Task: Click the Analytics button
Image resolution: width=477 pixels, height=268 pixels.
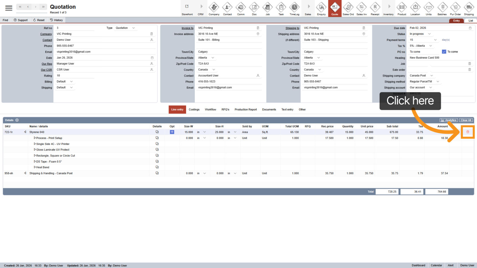Action: tap(449, 120)
